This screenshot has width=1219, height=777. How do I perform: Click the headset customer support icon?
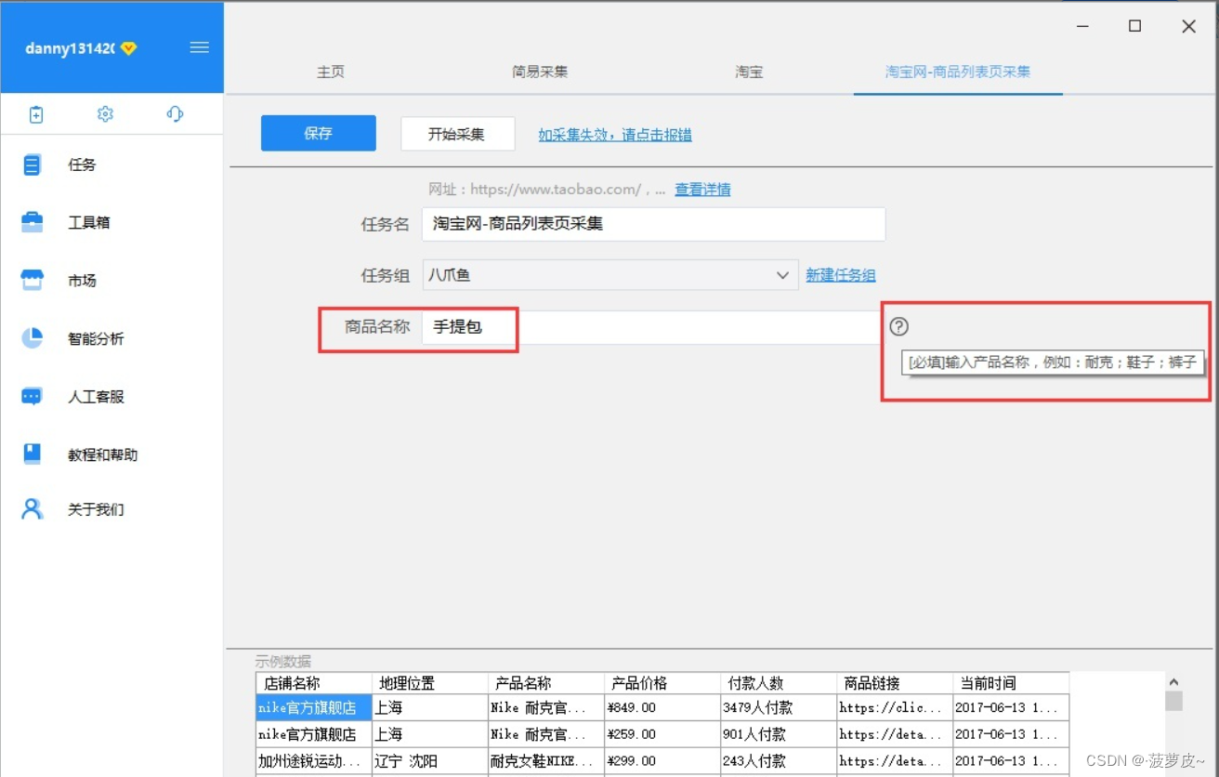click(175, 114)
